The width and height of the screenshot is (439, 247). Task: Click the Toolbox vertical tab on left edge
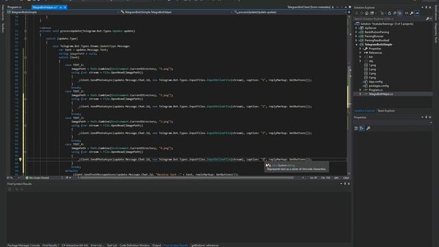[x=3, y=28]
